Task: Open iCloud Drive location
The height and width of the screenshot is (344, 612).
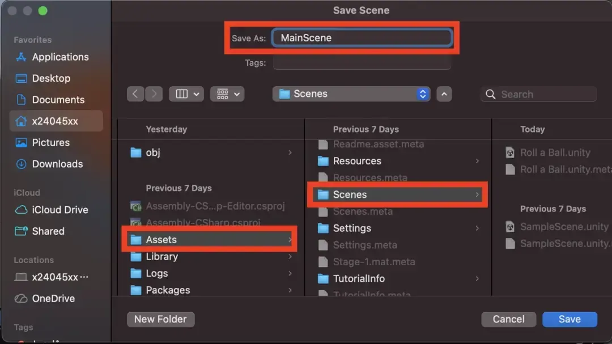Action: [59, 210]
